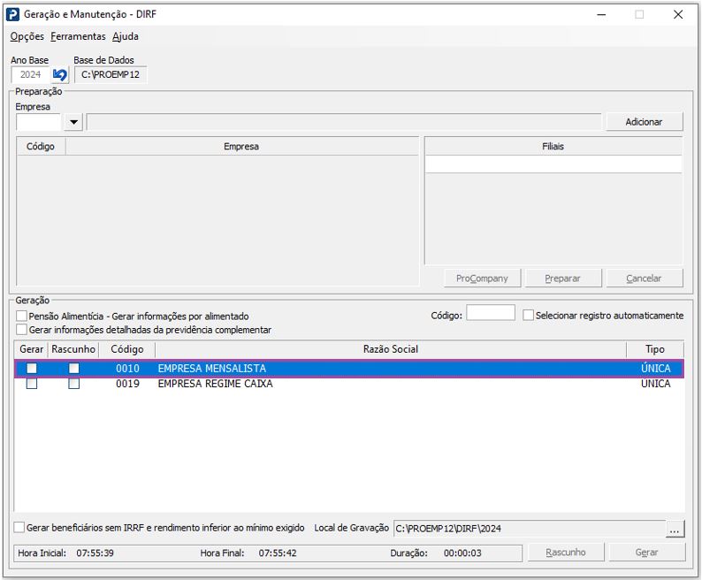Click the Tipo column header
702x580 pixels.
click(655, 349)
